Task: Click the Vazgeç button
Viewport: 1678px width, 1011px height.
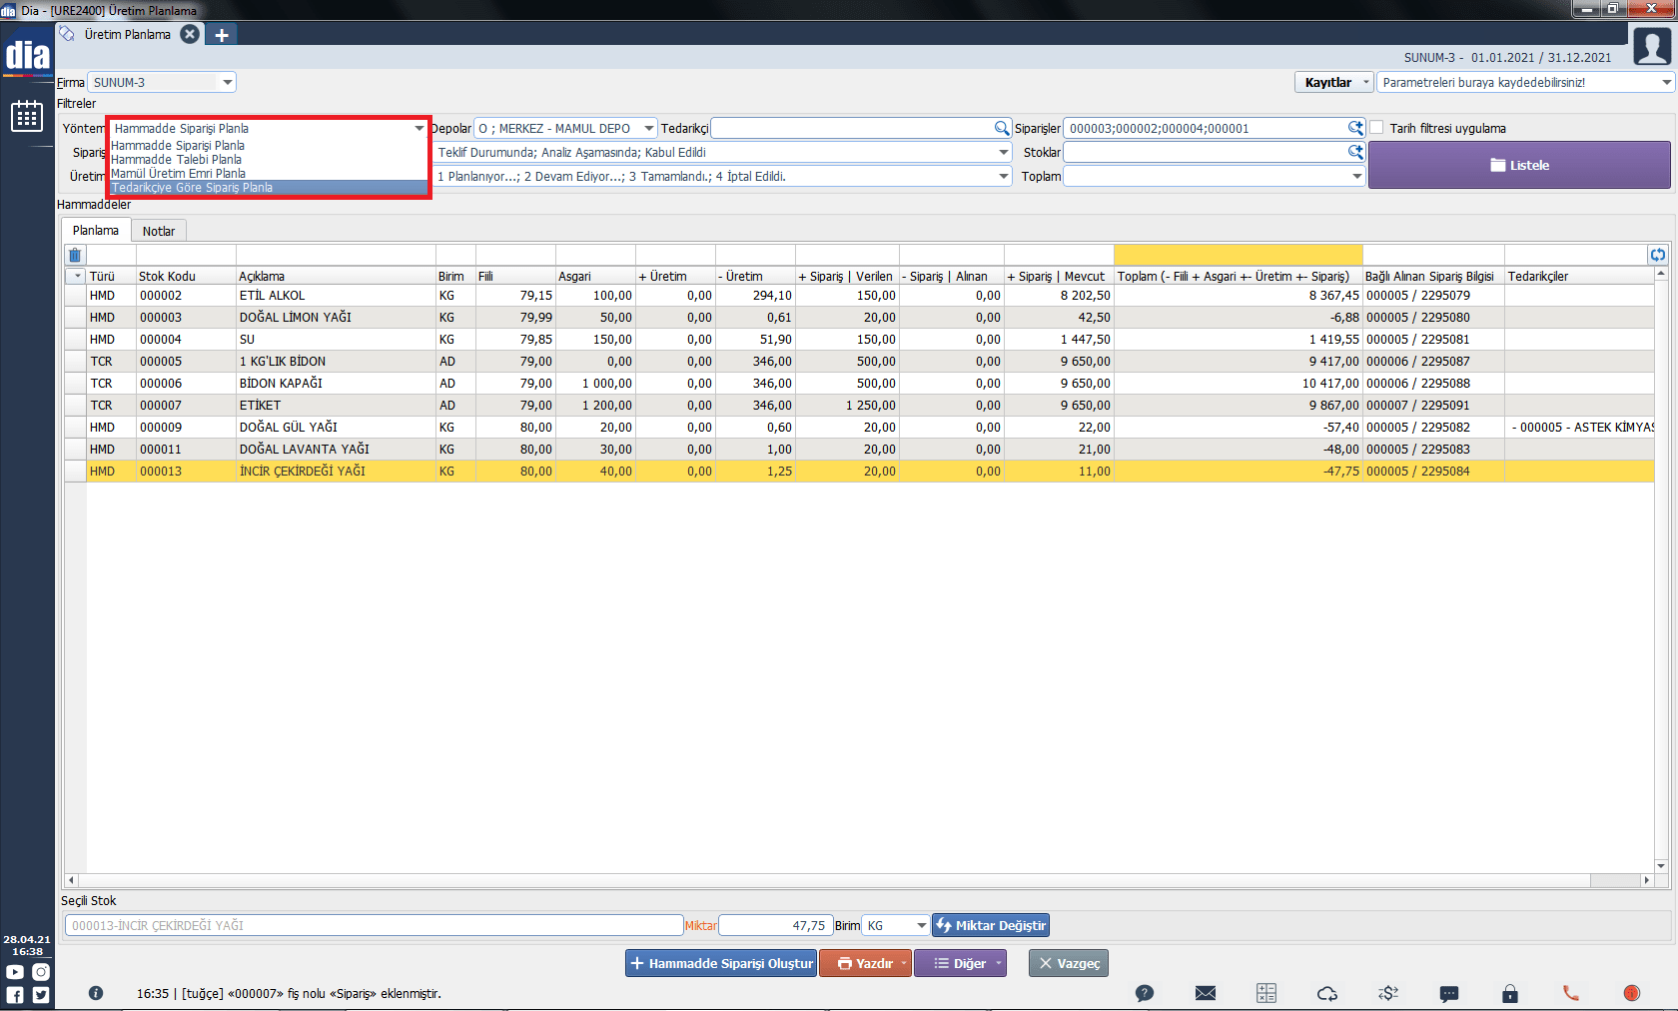Action: [1069, 963]
